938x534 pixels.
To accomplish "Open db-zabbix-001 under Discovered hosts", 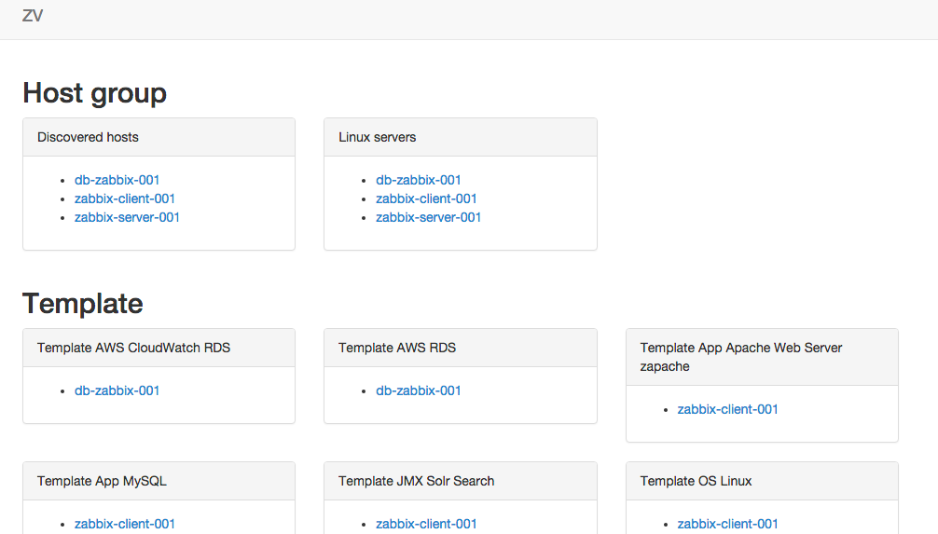I will coord(117,180).
